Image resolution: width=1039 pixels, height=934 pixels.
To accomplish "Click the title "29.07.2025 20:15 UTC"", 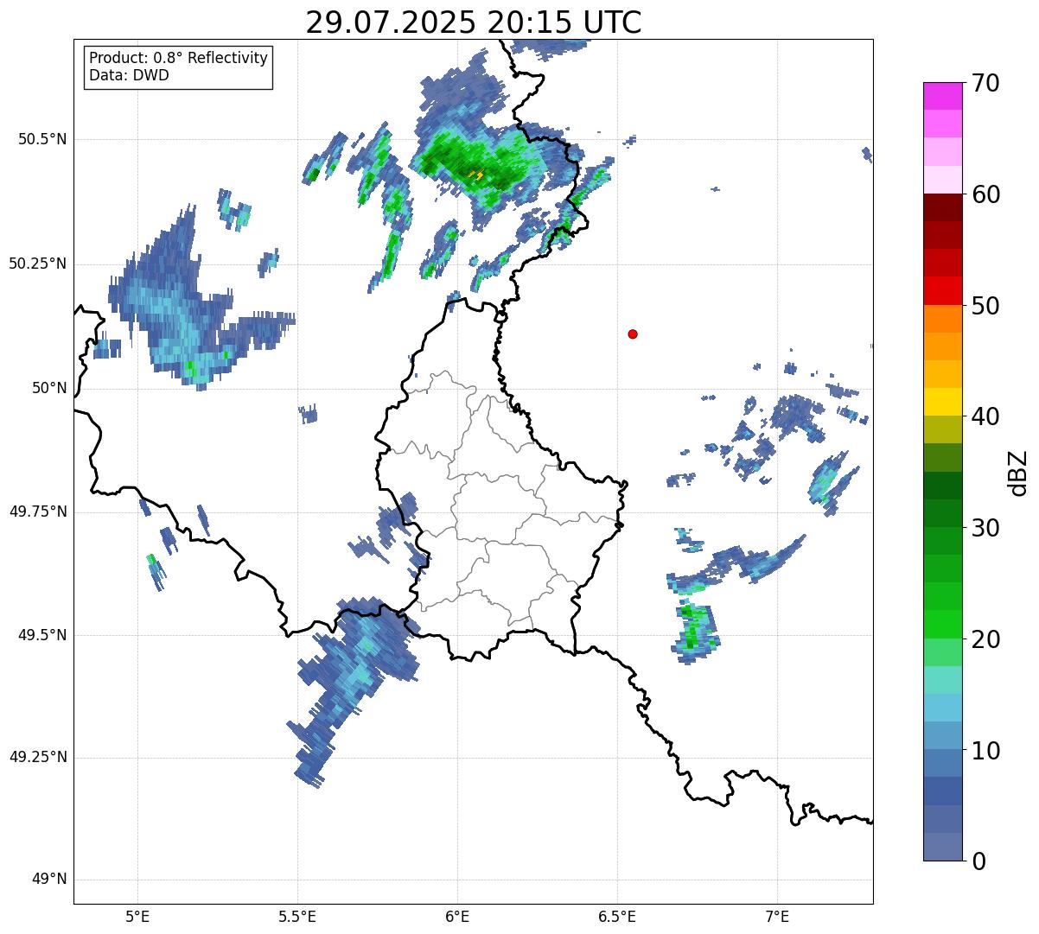I will (x=474, y=22).
